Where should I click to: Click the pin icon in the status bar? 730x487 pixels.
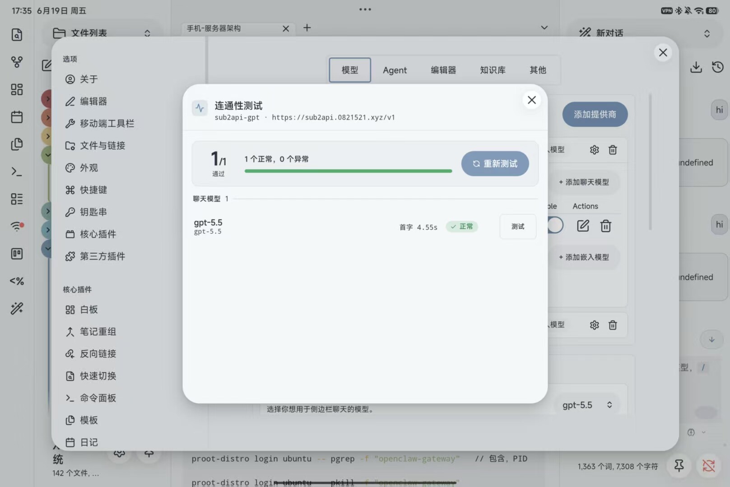679,466
